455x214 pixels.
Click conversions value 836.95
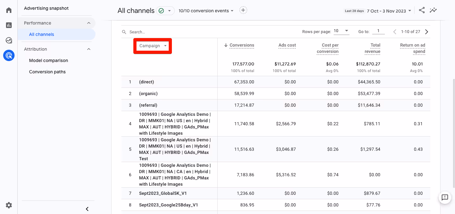(x=247, y=205)
